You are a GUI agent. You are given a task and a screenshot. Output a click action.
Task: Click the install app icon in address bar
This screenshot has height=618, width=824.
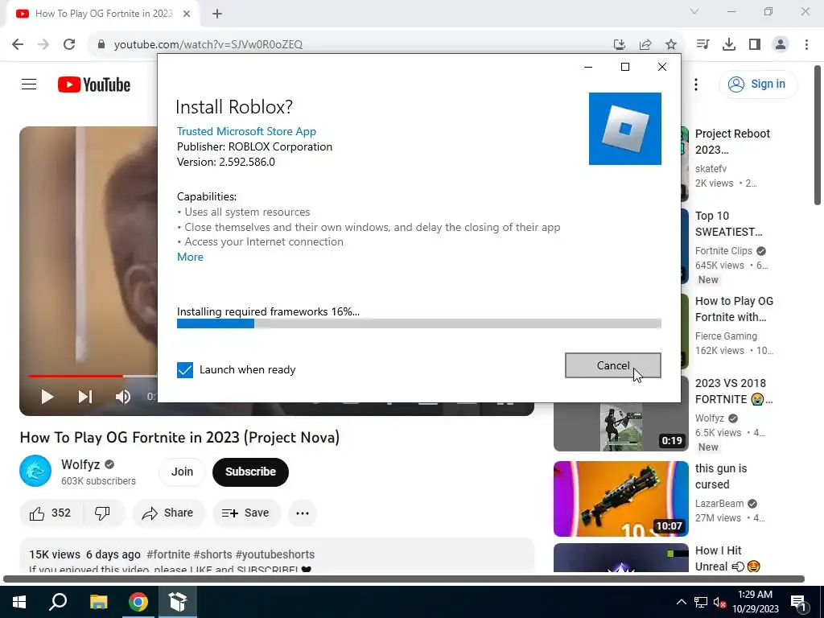coord(620,45)
